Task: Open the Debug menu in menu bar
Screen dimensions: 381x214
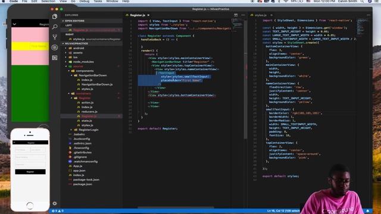Action: pos(85,1)
